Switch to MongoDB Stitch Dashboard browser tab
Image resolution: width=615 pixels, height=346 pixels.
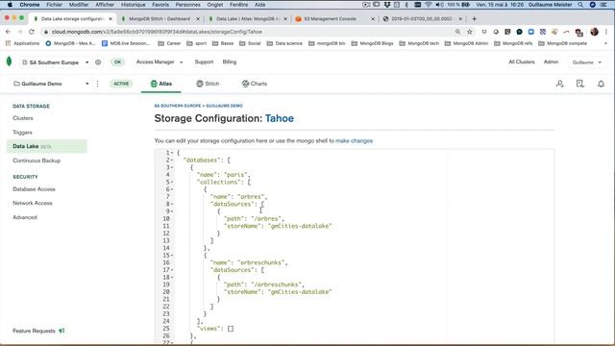pos(160,19)
